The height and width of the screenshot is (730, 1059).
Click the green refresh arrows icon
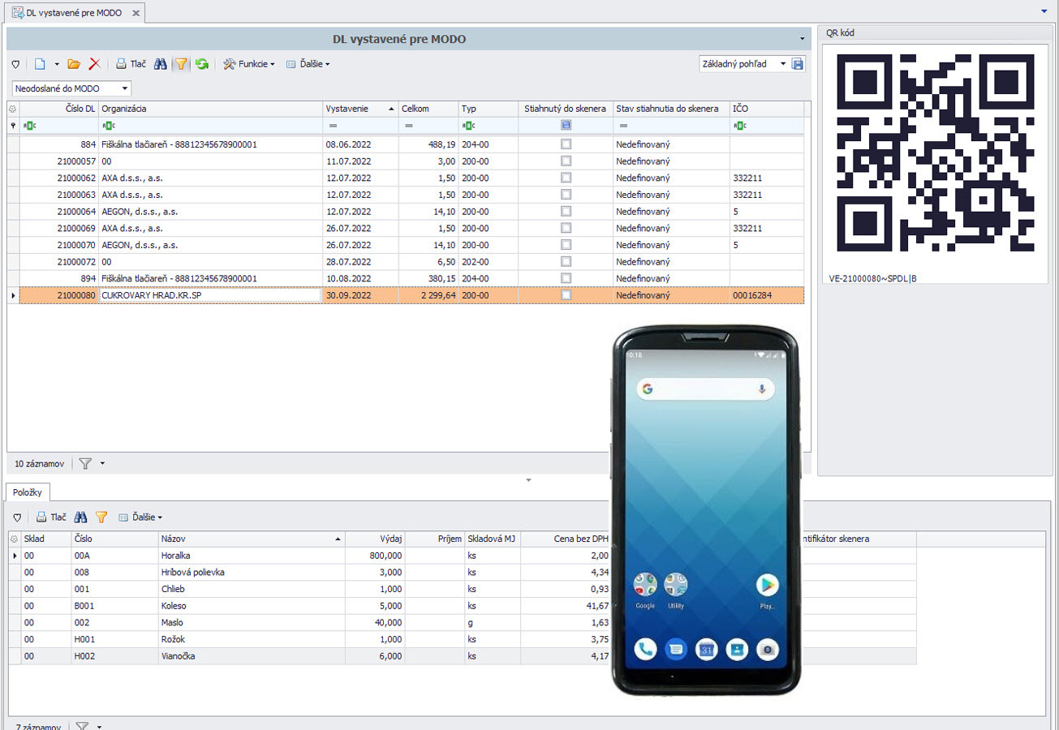point(202,64)
